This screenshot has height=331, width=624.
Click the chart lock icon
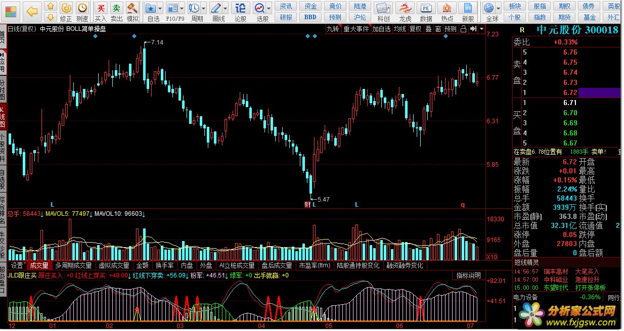coord(464,29)
